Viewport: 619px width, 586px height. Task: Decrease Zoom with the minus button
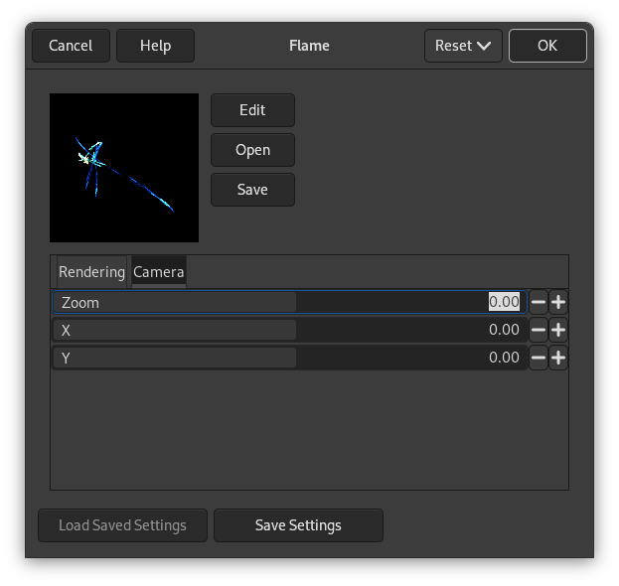[539, 303]
